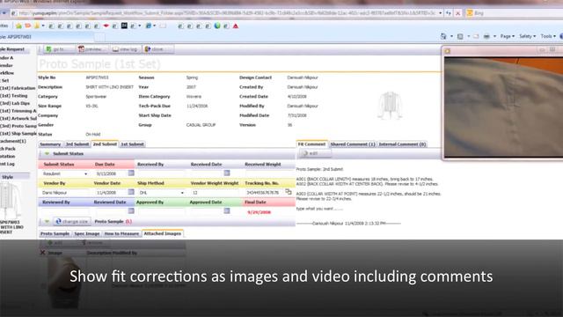The width and height of the screenshot is (563, 317).
Task: Click the Favorites star icon
Action: click(x=18, y=26)
